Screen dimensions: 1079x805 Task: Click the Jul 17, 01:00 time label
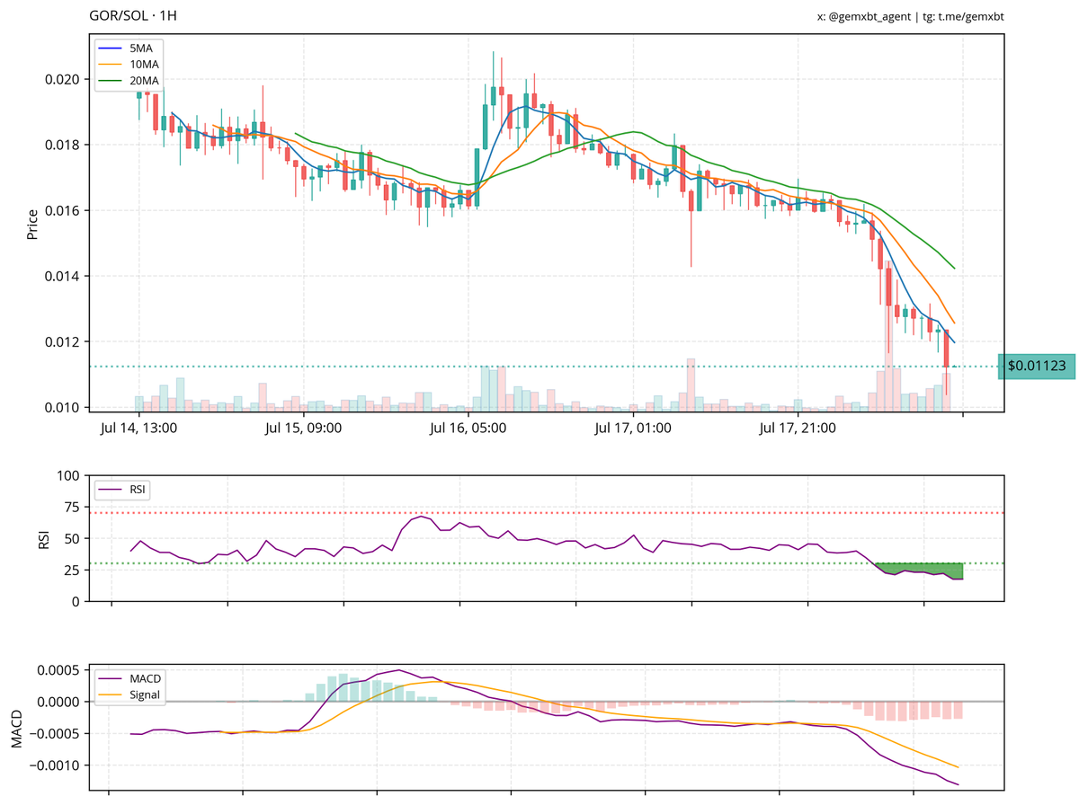633,429
